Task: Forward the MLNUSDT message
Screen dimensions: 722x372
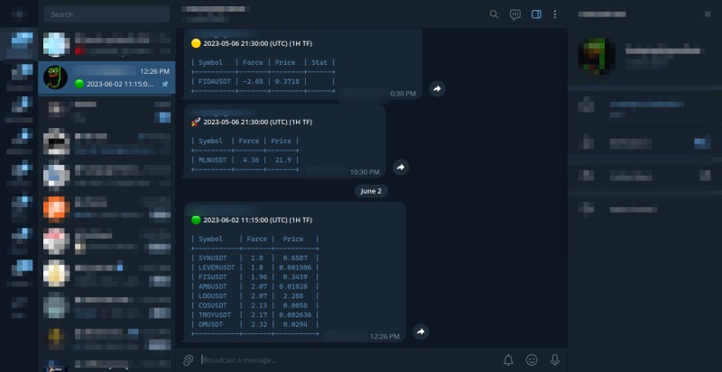Action: click(x=402, y=168)
